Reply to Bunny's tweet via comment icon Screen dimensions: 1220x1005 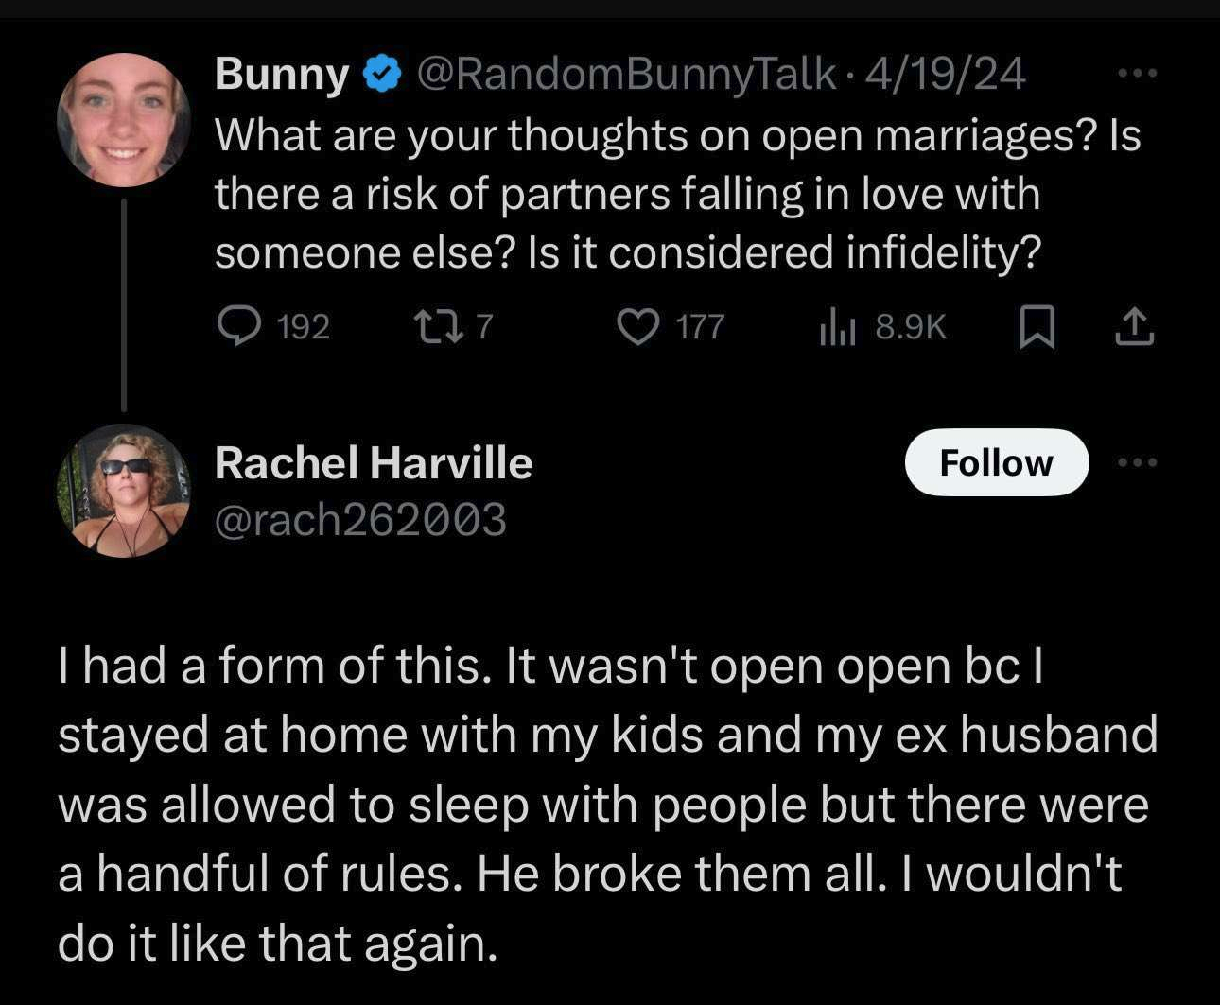234,327
